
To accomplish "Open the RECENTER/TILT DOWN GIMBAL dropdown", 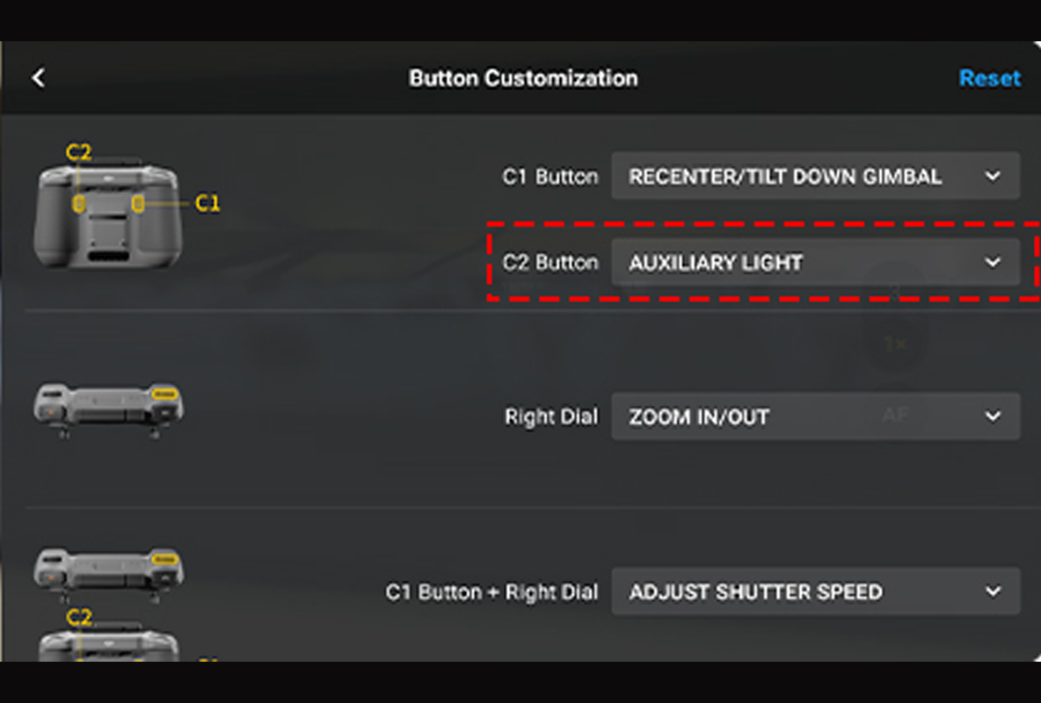I will (x=815, y=177).
